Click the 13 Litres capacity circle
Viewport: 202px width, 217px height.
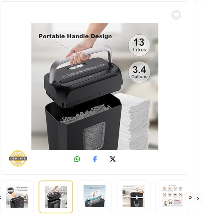139,45
